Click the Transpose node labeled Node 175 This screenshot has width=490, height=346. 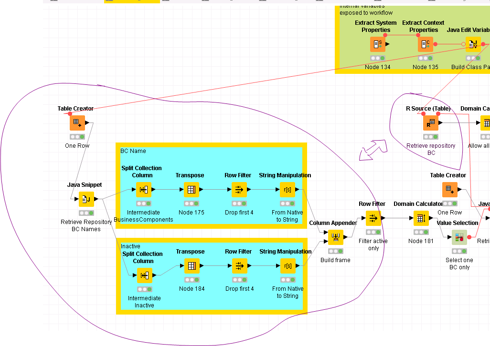(x=192, y=189)
